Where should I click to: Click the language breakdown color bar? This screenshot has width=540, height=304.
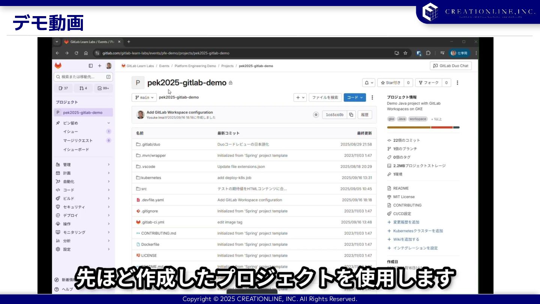(x=423, y=127)
